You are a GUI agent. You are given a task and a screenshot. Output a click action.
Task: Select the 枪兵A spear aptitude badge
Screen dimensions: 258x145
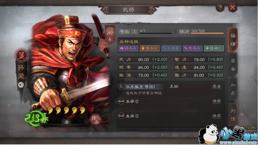click(192, 48)
